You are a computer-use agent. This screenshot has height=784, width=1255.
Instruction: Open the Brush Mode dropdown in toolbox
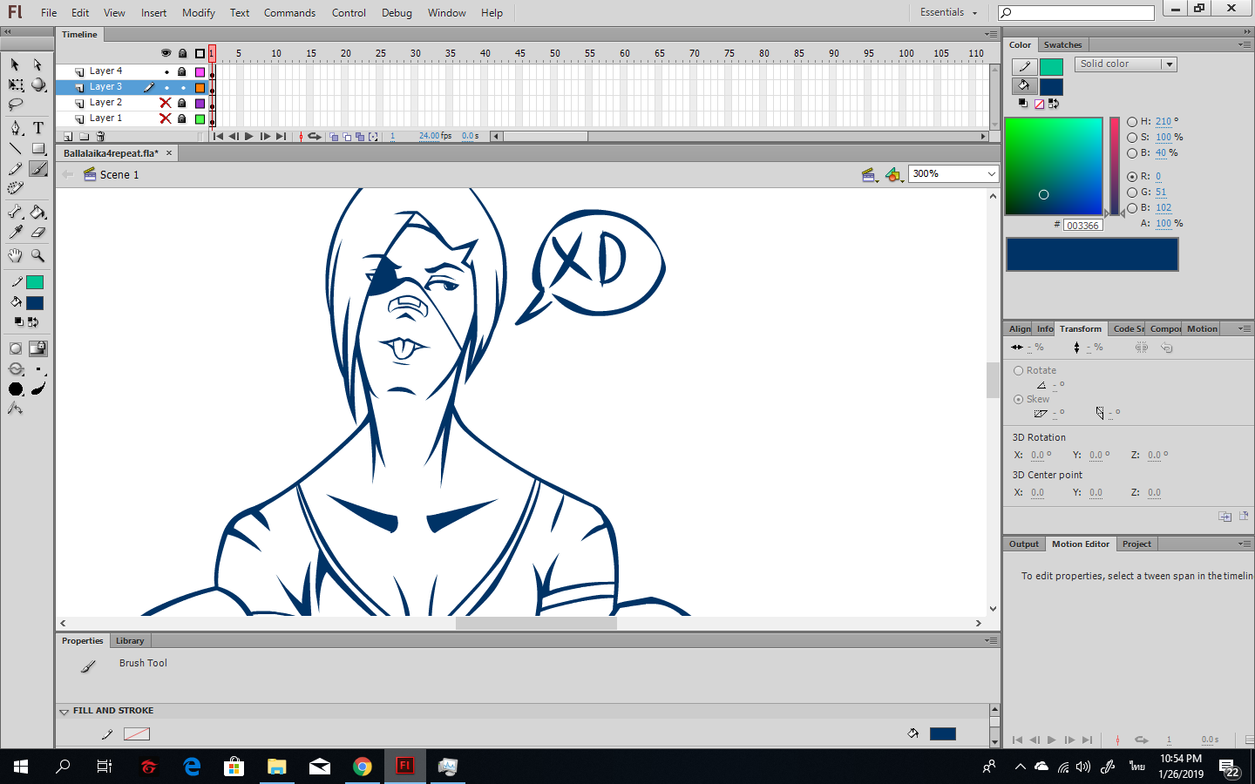coord(17,369)
